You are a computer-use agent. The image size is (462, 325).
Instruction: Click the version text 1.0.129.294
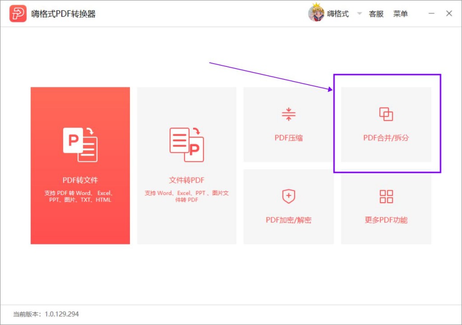(x=61, y=314)
